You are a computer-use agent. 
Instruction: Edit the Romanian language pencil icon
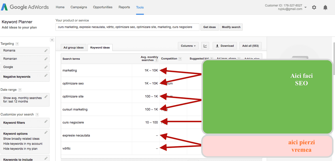click(x=46, y=59)
